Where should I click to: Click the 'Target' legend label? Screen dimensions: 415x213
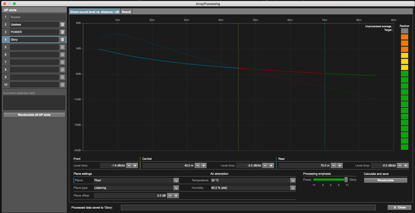click(387, 30)
